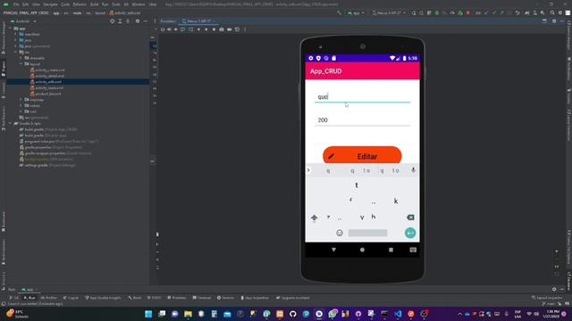Open Problems tool window tab

point(177,298)
